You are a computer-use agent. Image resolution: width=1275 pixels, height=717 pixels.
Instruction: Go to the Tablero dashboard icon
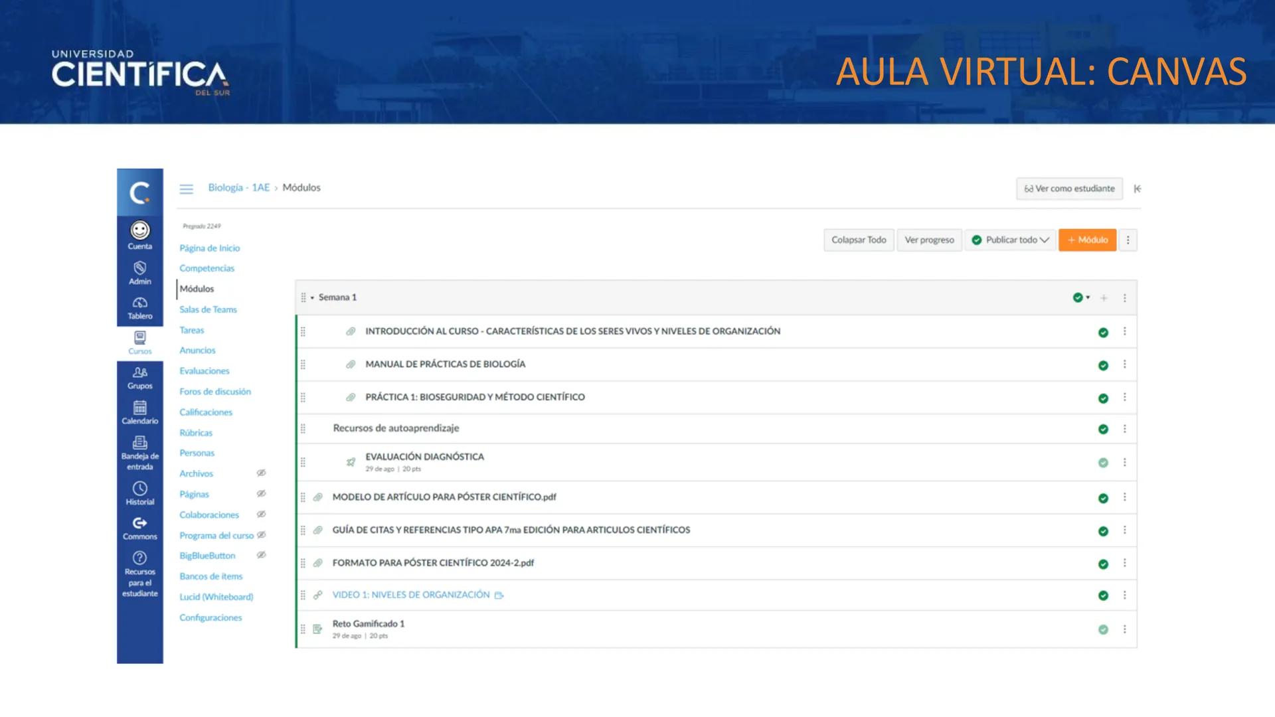[139, 303]
